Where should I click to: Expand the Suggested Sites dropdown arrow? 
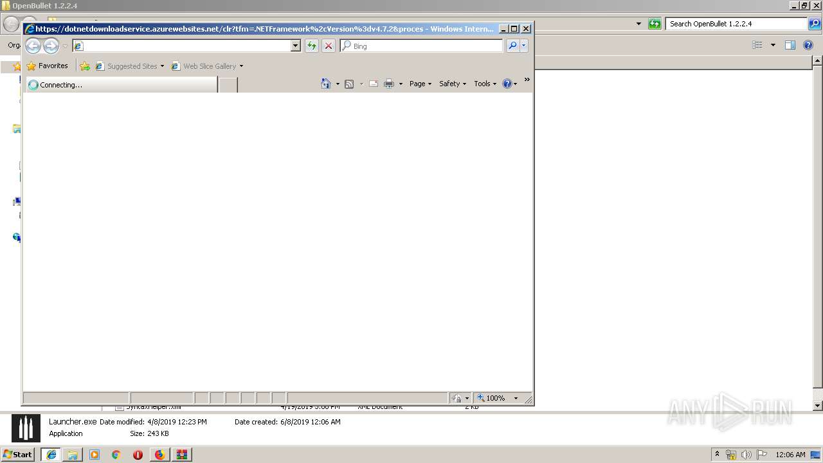(162, 66)
